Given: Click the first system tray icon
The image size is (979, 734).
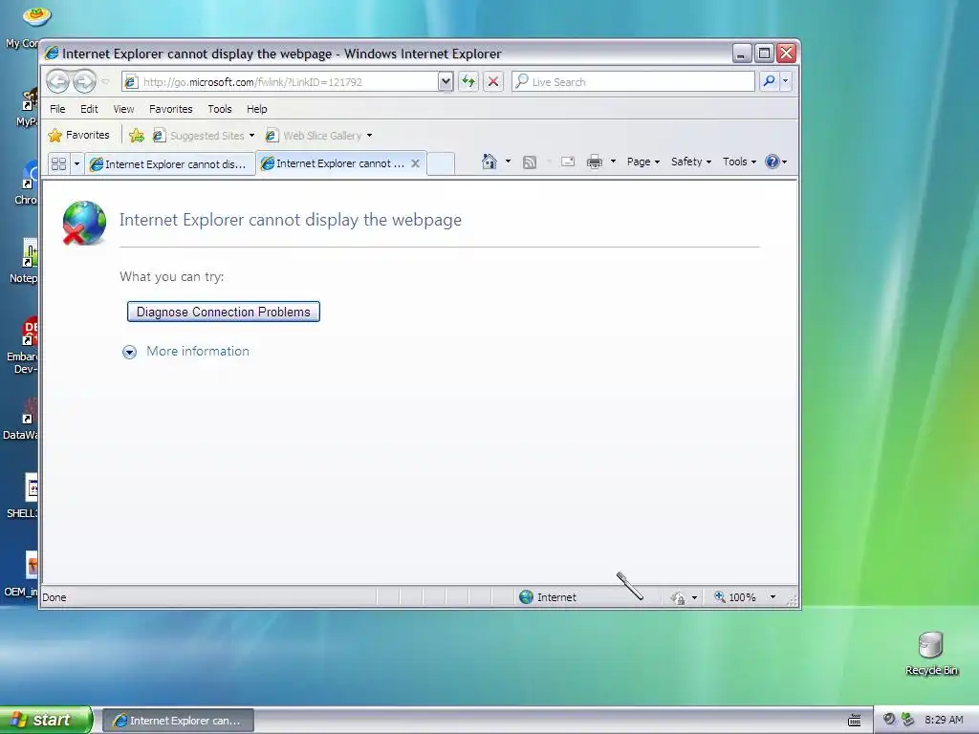Looking at the screenshot, I should [889, 720].
